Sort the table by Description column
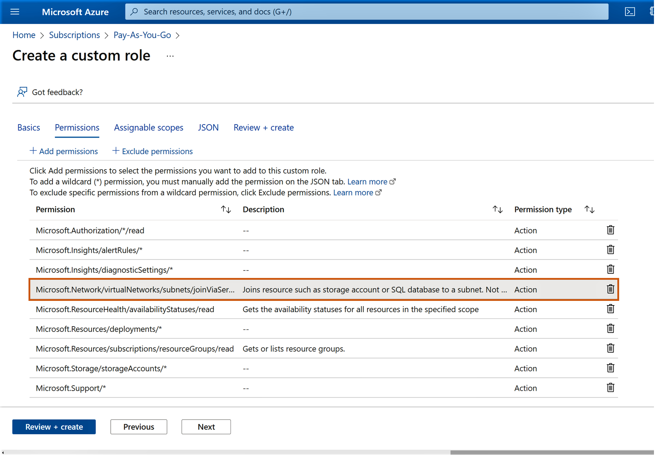 click(497, 210)
